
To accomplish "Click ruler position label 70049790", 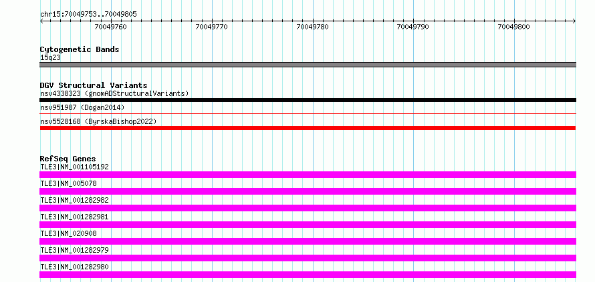I will click(x=413, y=27).
